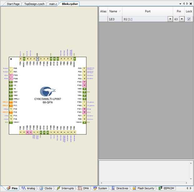This screenshot has width=194, height=192.
Task: Switch to the main.c document tab
Action: pos(53,4)
